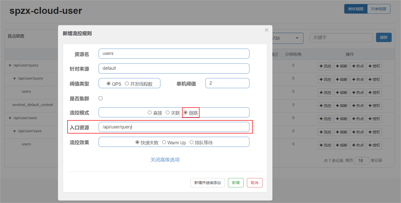401x203 pixels.
Task: Switch to 树状视图 tab
Action: [x=356, y=9]
